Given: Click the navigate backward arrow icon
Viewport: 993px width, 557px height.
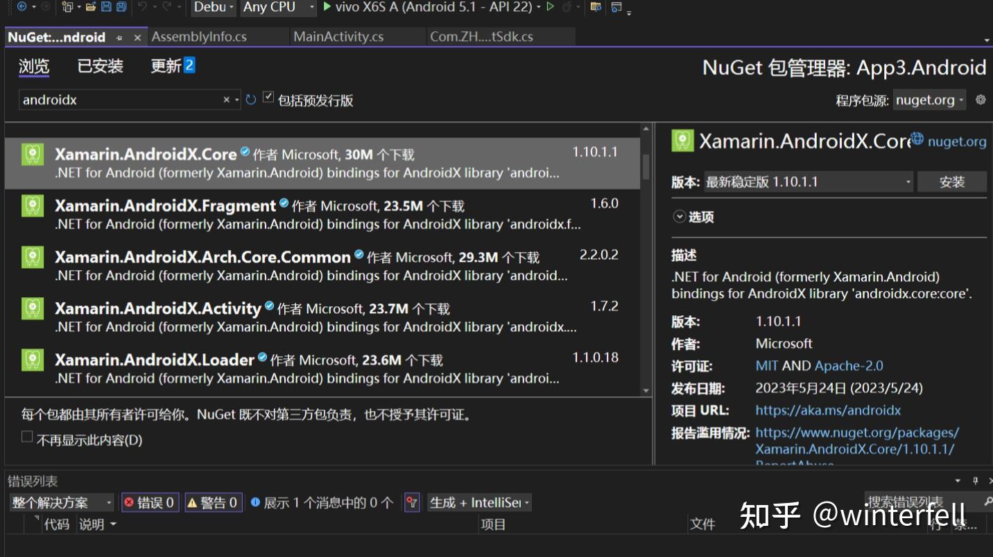Looking at the screenshot, I should 21,7.
